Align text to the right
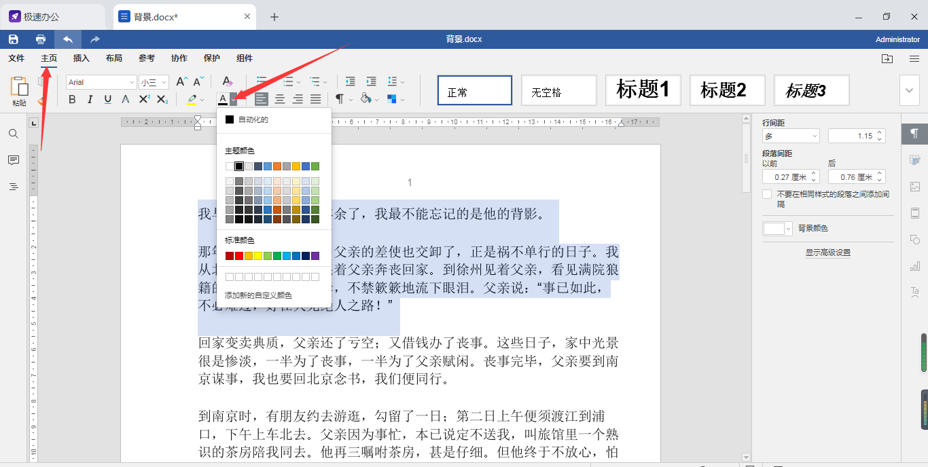Image resolution: width=928 pixels, height=467 pixels. tap(298, 100)
